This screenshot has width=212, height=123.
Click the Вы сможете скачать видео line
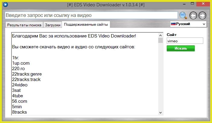coord(74,47)
